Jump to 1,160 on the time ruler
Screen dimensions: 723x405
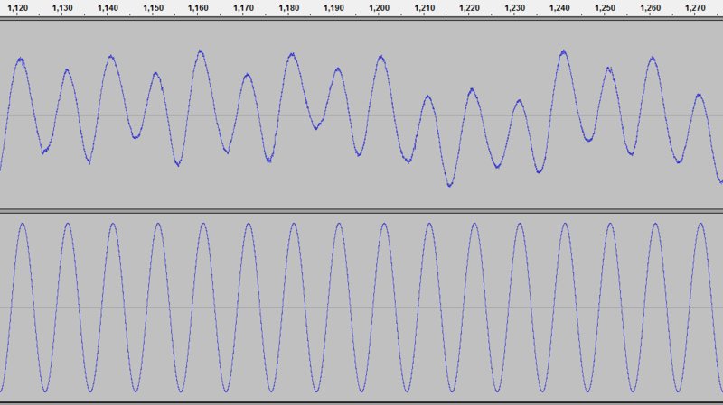(x=198, y=8)
